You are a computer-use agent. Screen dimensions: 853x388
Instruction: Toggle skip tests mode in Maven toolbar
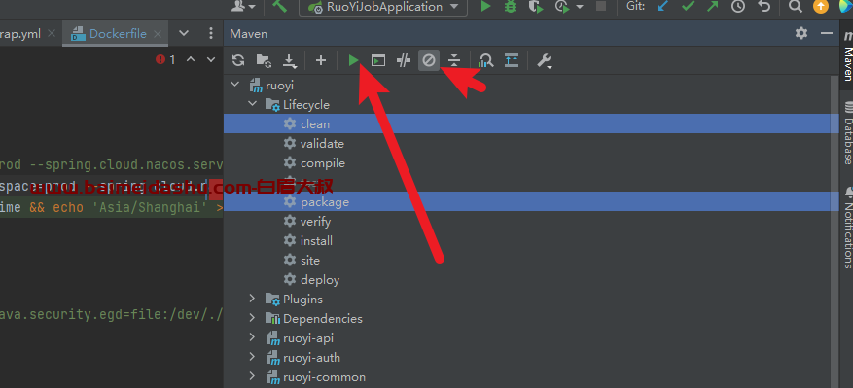pyautogui.click(x=429, y=60)
